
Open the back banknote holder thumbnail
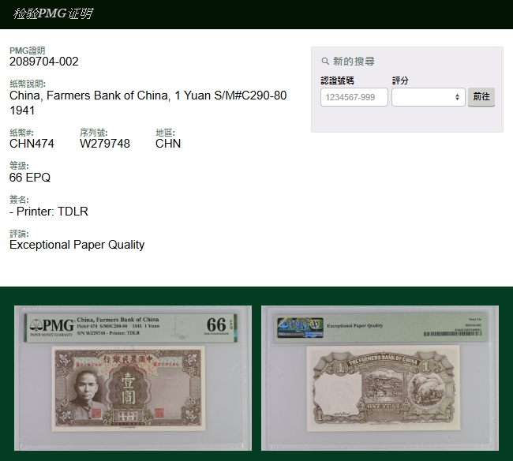click(x=380, y=378)
